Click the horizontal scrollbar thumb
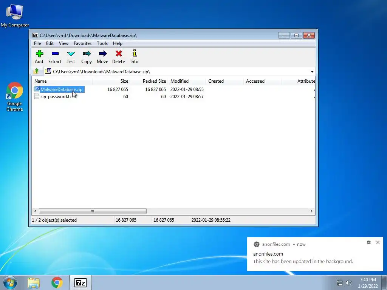 (93, 211)
